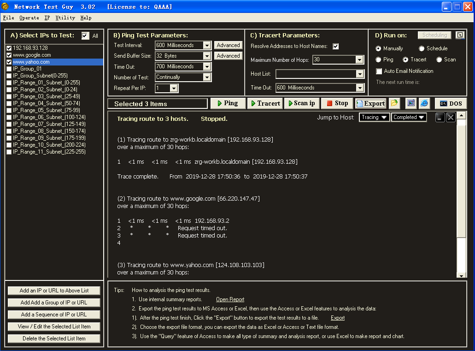The image size is (475, 351).
Task: Open the Send Buffer Size dropdown
Action: pyautogui.click(x=207, y=56)
